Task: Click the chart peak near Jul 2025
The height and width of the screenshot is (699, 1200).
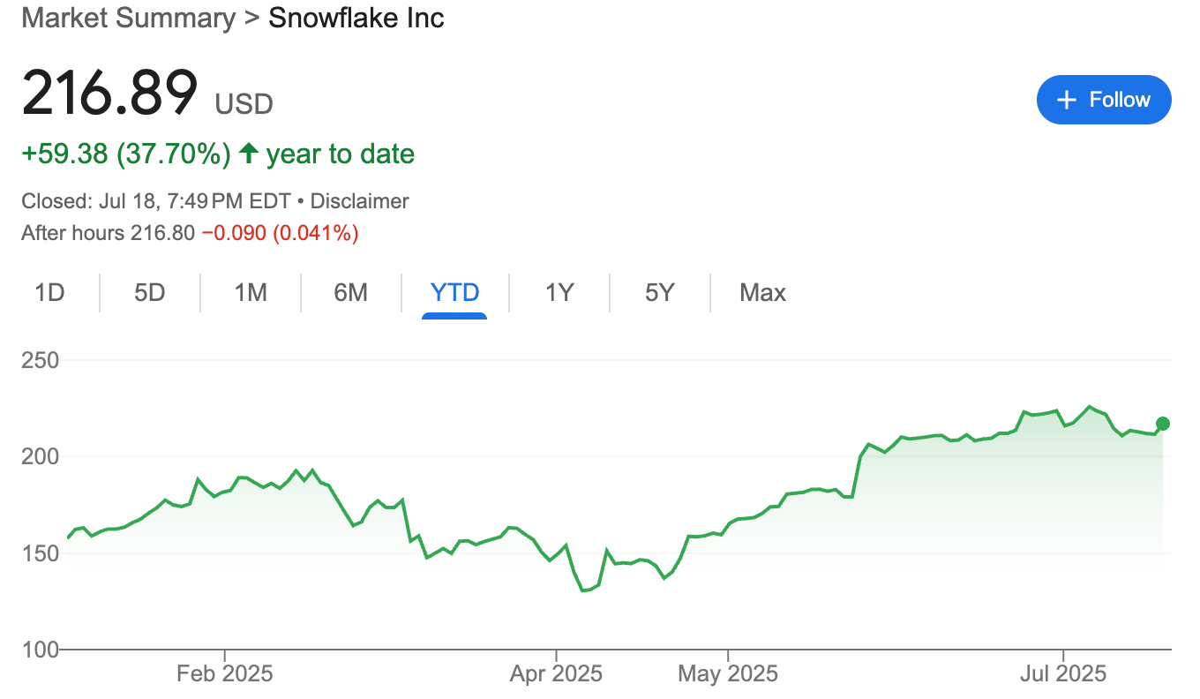Action: click(x=1090, y=407)
